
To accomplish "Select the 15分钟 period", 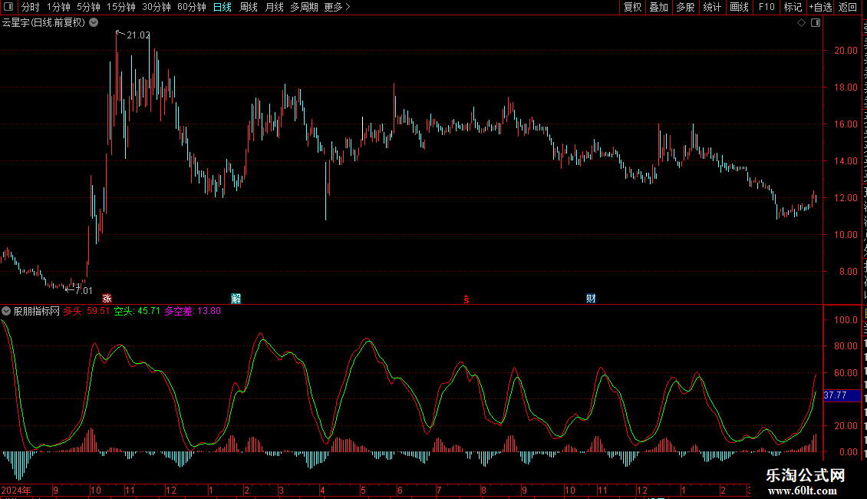I will (x=121, y=7).
